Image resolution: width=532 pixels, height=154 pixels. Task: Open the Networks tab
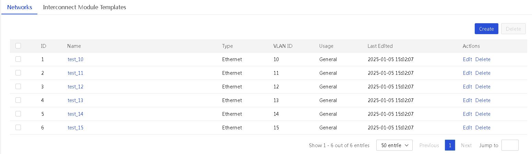20,7
